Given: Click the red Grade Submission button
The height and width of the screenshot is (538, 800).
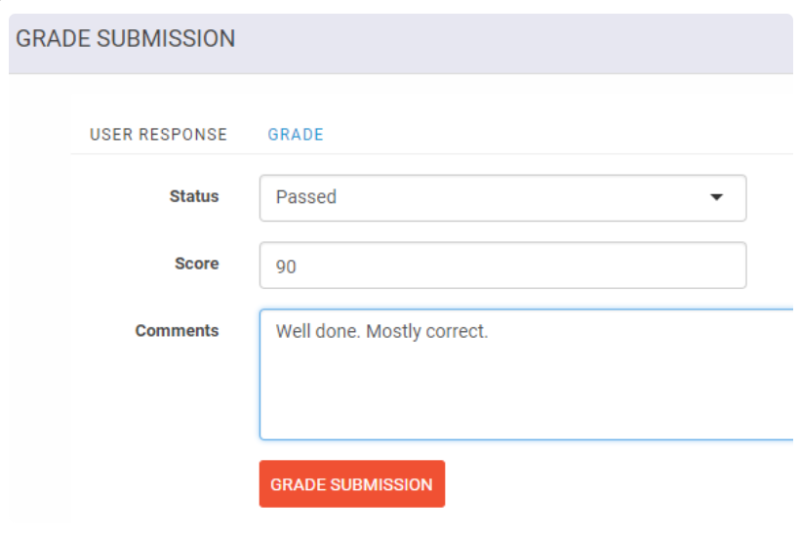Looking at the screenshot, I should tap(351, 484).
